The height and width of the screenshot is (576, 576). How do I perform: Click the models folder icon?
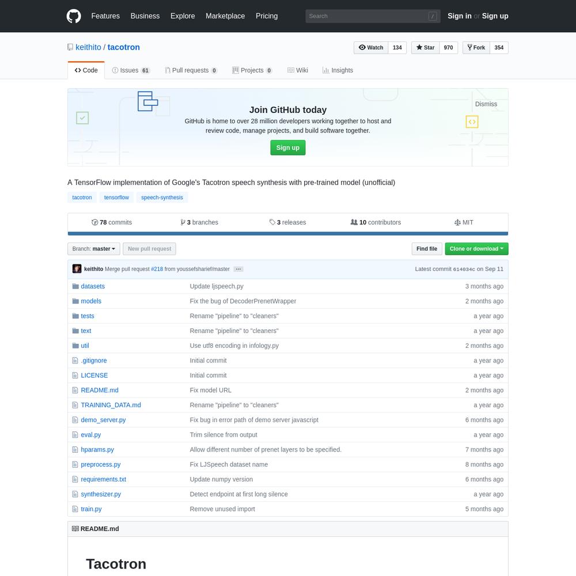(75, 301)
